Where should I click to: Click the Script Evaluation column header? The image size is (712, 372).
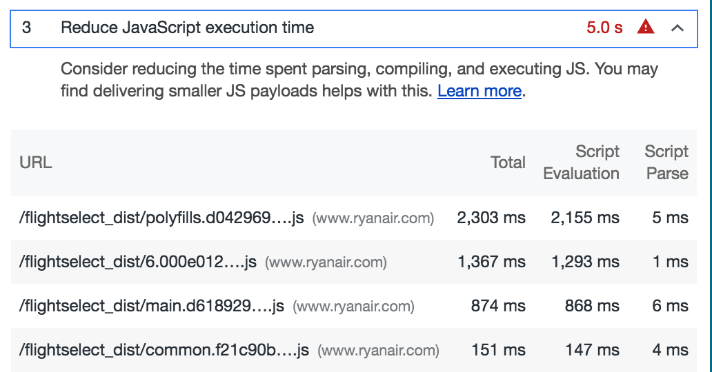(582, 163)
